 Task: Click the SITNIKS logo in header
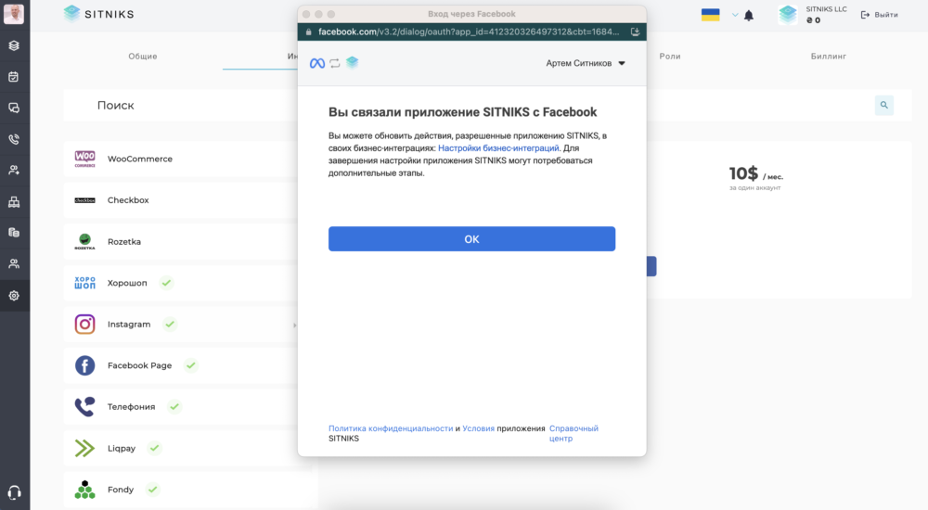99,14
